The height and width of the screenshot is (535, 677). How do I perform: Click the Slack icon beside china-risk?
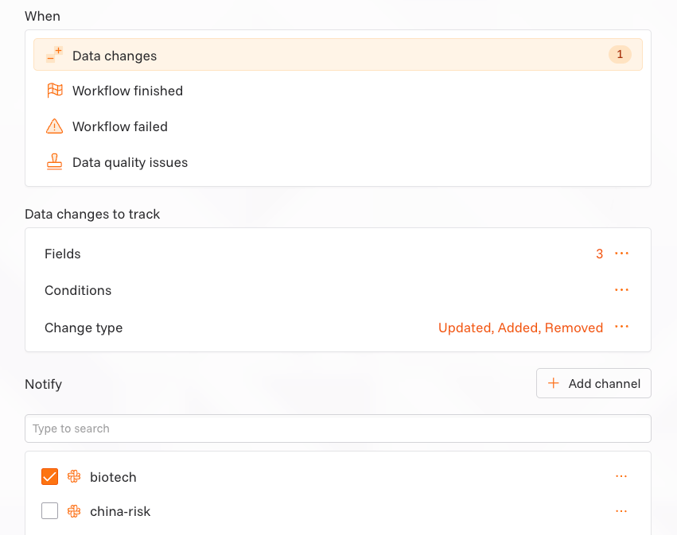(74, 511)
